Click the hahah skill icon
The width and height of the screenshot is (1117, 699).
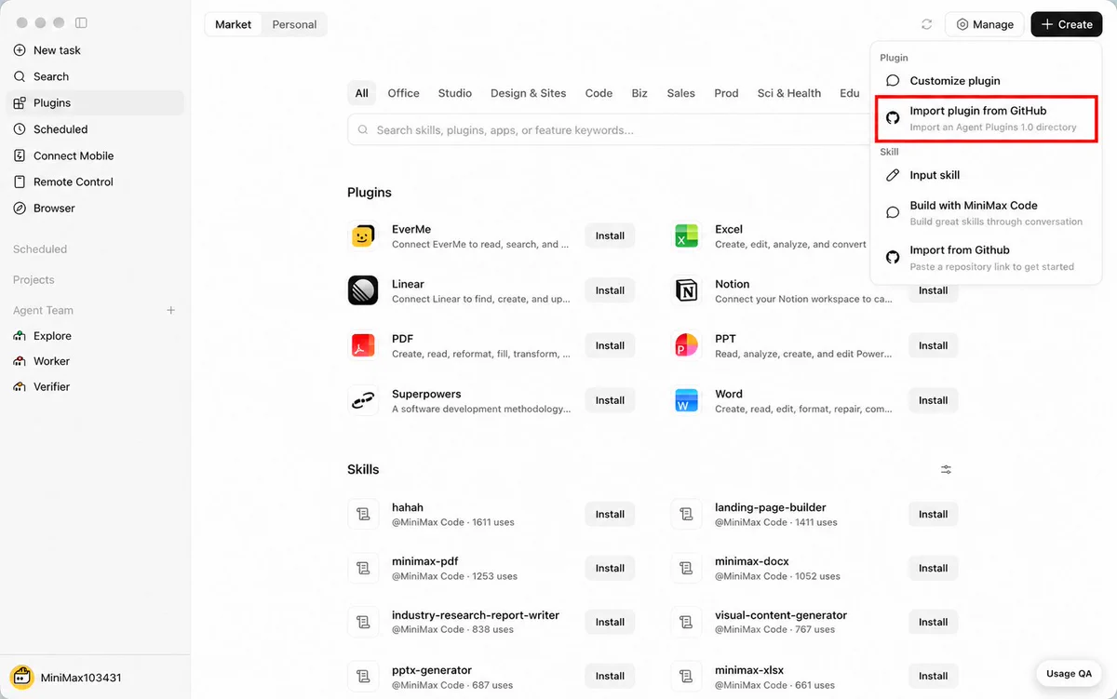[x=363, y=514]
